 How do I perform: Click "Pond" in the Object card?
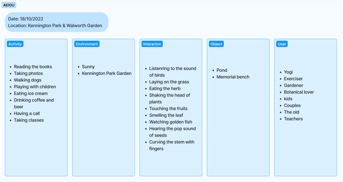pyautogui.click(x=222, y=70)
